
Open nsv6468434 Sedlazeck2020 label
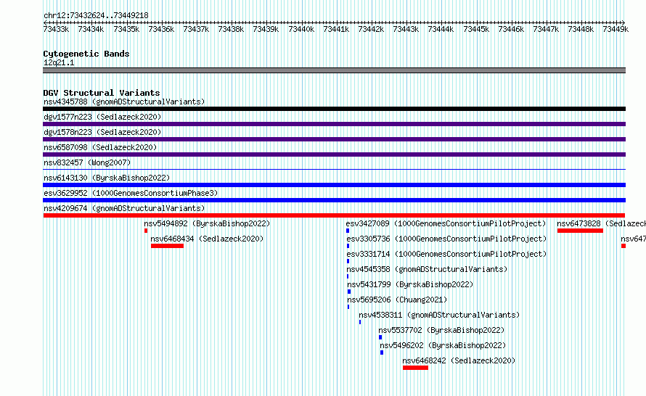click(x=207, y=239)
